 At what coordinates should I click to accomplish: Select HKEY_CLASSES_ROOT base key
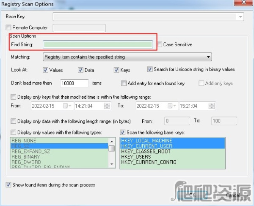coord(173,151)
